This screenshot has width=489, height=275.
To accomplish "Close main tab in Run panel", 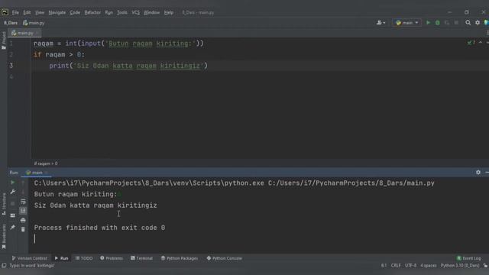I will point(46,173).
